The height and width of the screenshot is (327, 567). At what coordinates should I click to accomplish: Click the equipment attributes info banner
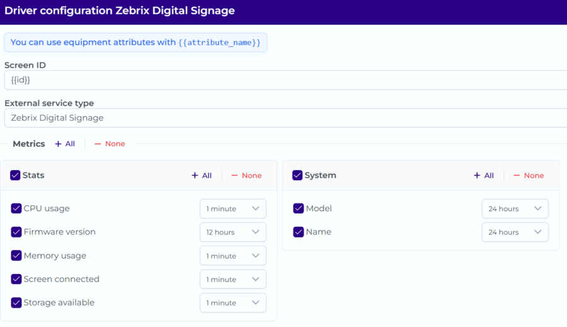(135, 42)
